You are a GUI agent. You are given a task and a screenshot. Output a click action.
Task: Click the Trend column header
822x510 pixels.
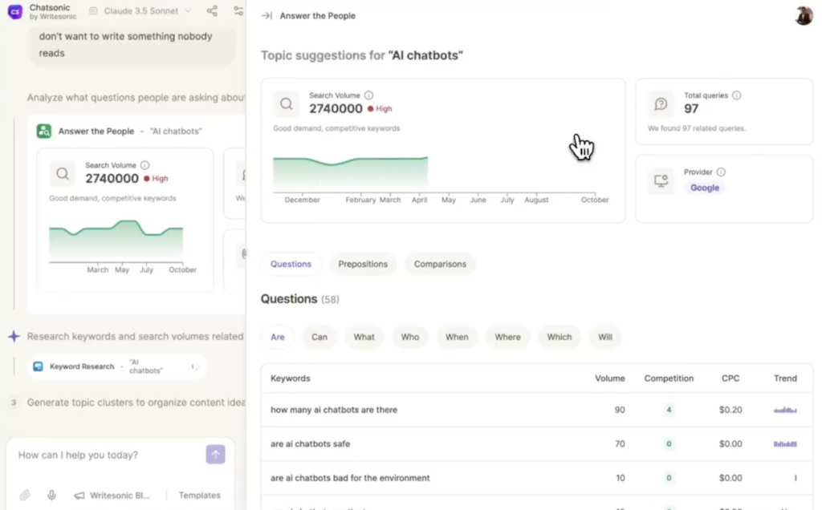(x=785, y=378)
